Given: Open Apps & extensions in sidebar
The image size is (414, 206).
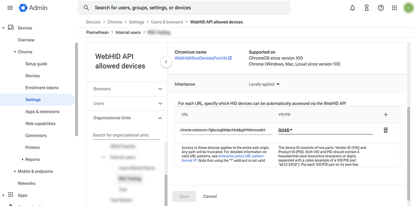Looking at the screenshot, I should coord(43,111).
